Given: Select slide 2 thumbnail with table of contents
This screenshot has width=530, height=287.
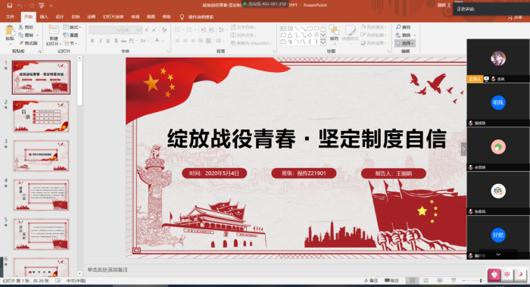Looking at the screenshot, I should pyautogui.click(x=41, y=117).
